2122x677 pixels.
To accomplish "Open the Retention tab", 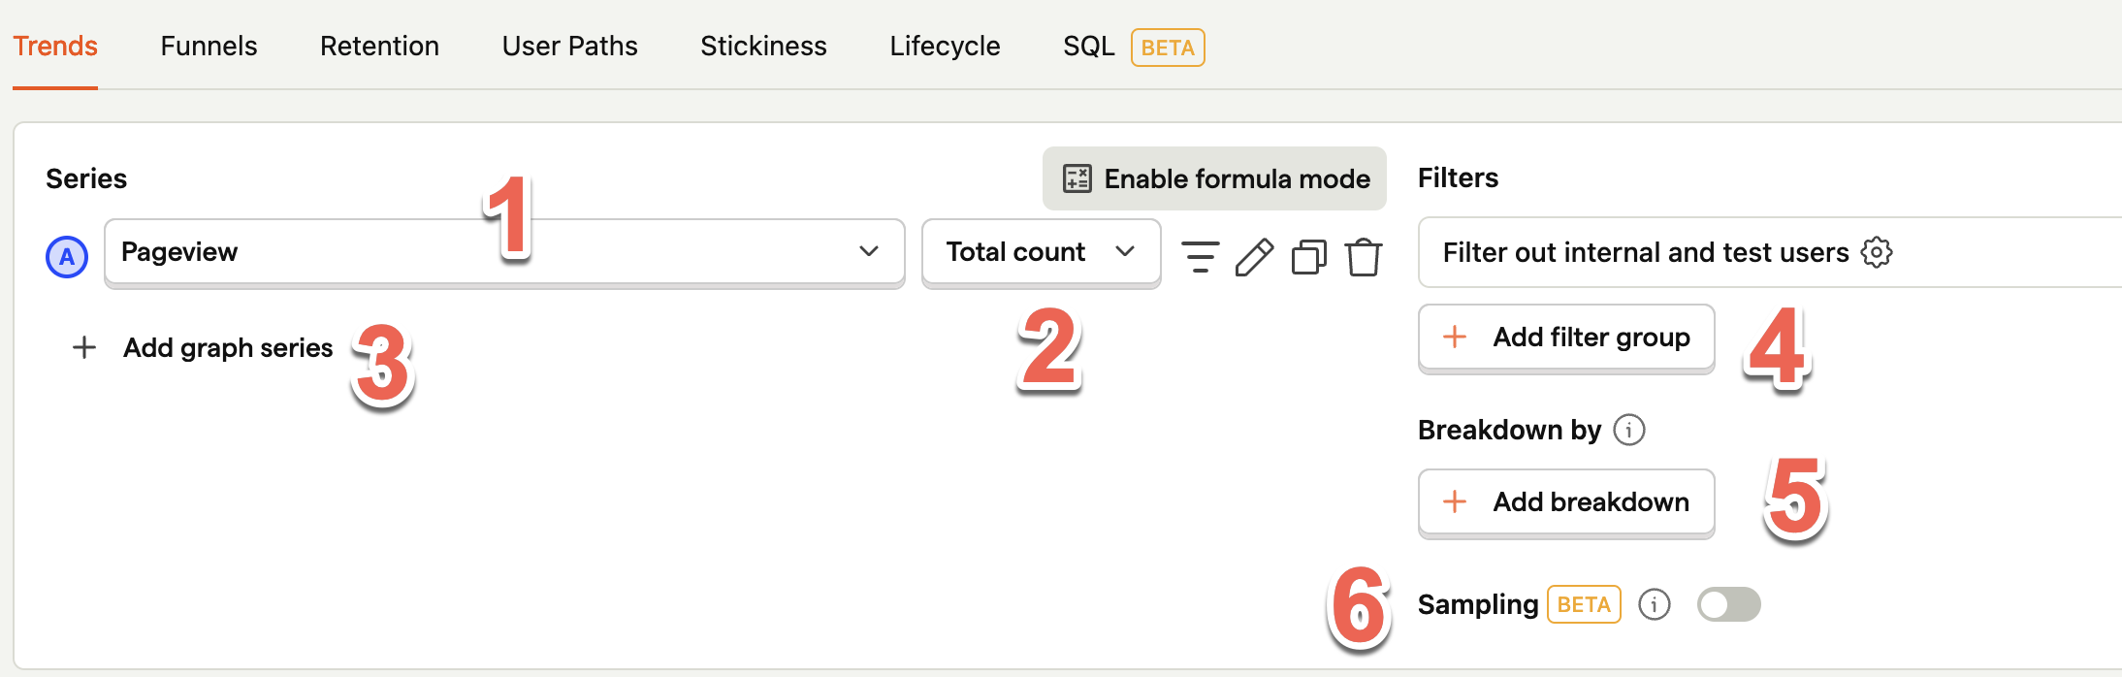I will point(379,46).
